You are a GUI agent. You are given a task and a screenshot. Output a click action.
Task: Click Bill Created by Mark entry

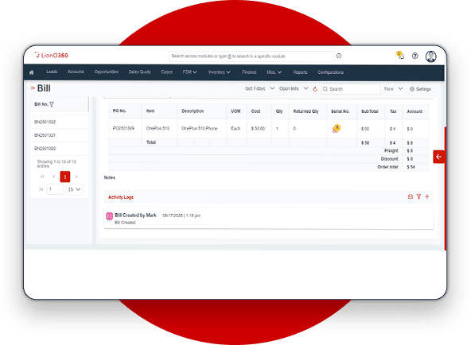tap(135, 215)
